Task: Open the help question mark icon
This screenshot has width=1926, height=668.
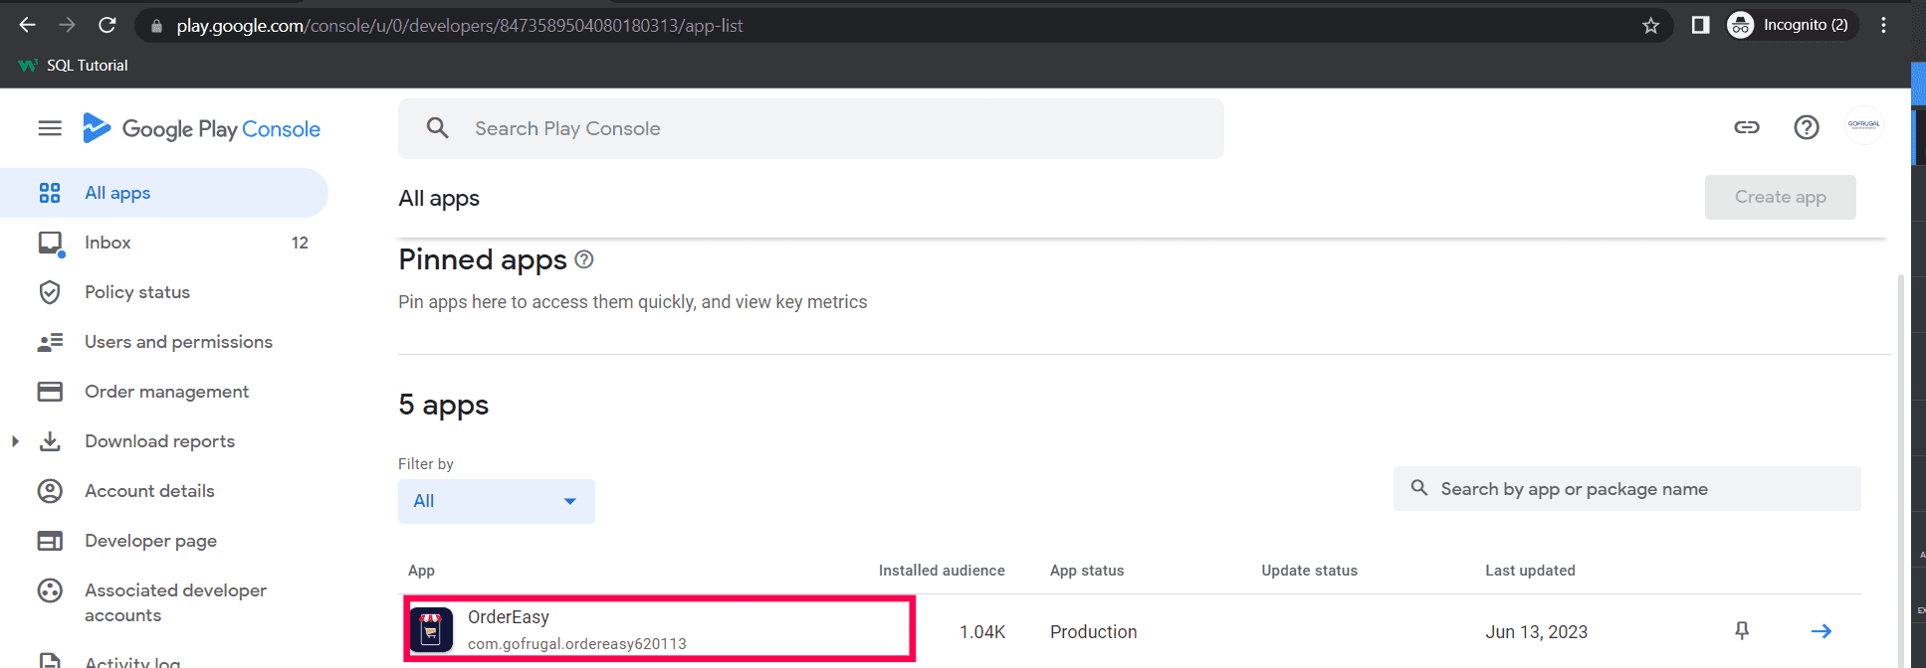Action: 1807,127
